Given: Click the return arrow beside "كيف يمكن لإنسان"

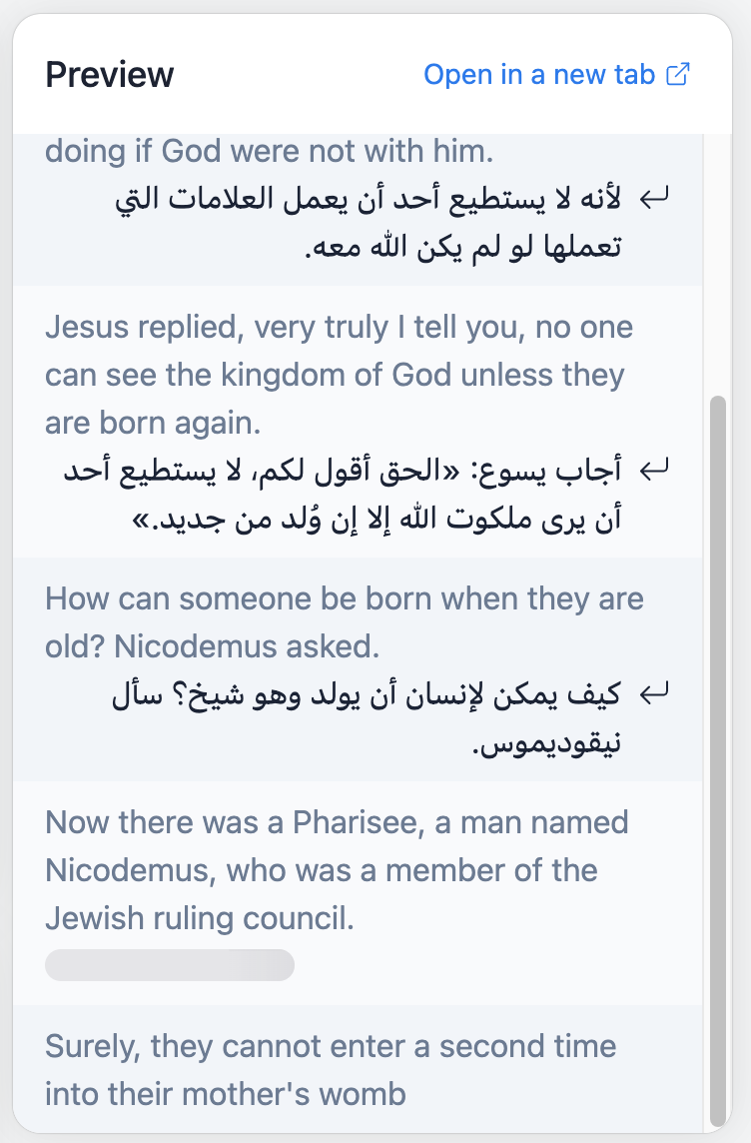Looking at the screenshot, I should pos(654,692).
